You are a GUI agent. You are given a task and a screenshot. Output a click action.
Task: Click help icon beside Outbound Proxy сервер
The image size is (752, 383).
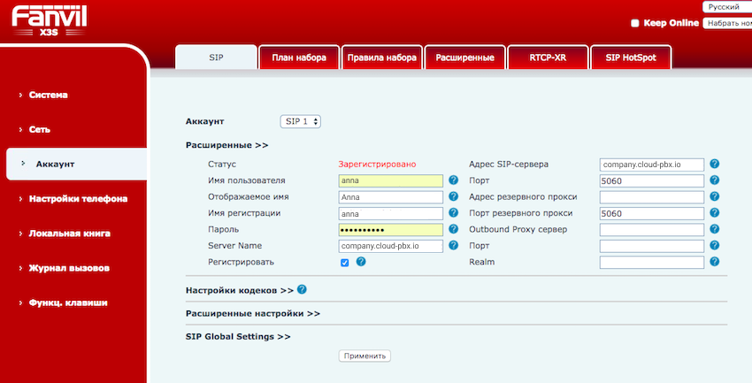(714, 229)
